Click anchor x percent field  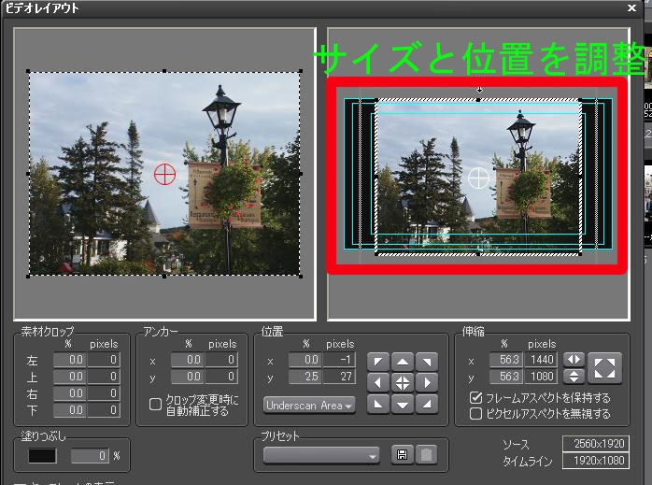click(x=188, y=360)
